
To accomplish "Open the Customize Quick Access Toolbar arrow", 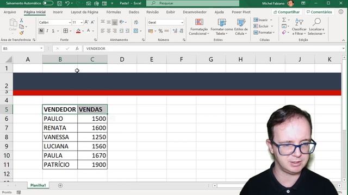I will pos(112,3).
